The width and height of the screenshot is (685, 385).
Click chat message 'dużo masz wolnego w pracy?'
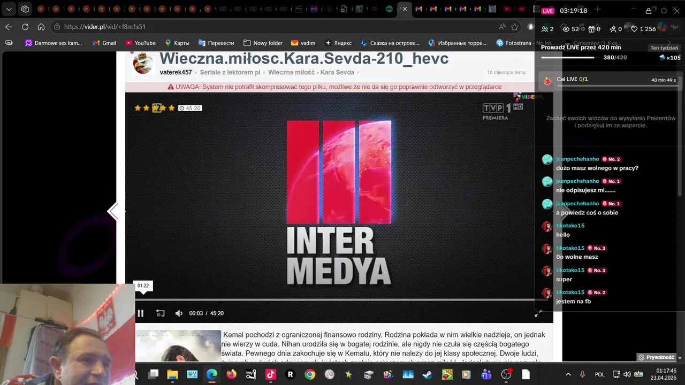coord(597,168)
